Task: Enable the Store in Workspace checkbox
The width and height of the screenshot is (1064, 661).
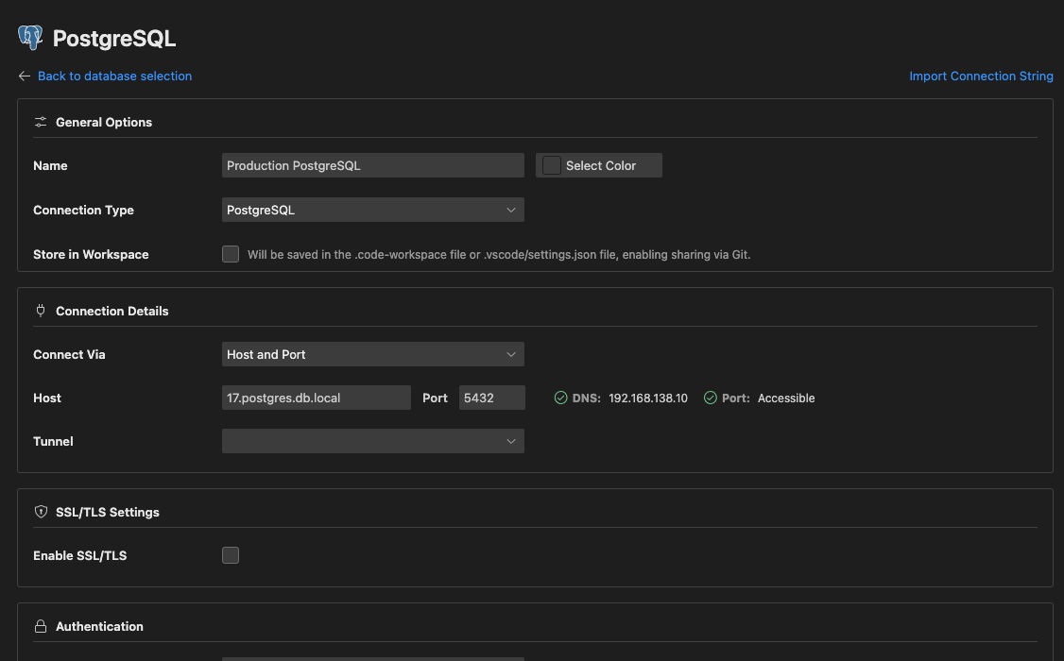Action: (x=231, y=254)
